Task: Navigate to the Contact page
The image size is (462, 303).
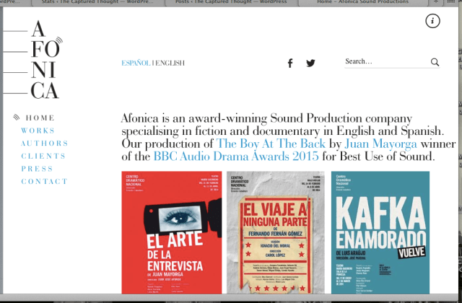Action: pyautogui.click(x=44, y=182)
